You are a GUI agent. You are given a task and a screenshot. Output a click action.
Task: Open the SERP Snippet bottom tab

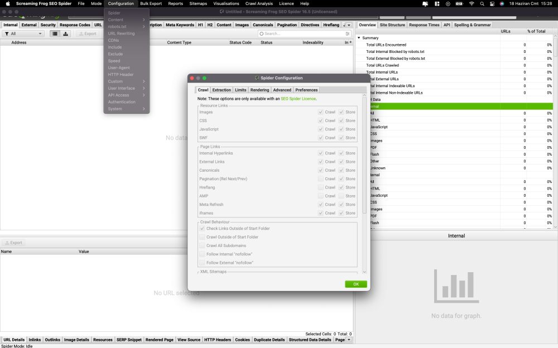click(x=129, y=340)
